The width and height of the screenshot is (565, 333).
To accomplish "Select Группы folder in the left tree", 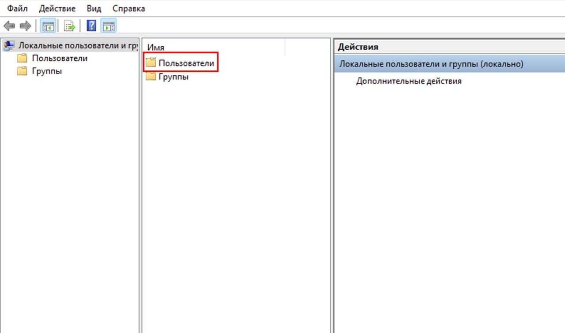I will pyautogui.click(x=47, y=71).
